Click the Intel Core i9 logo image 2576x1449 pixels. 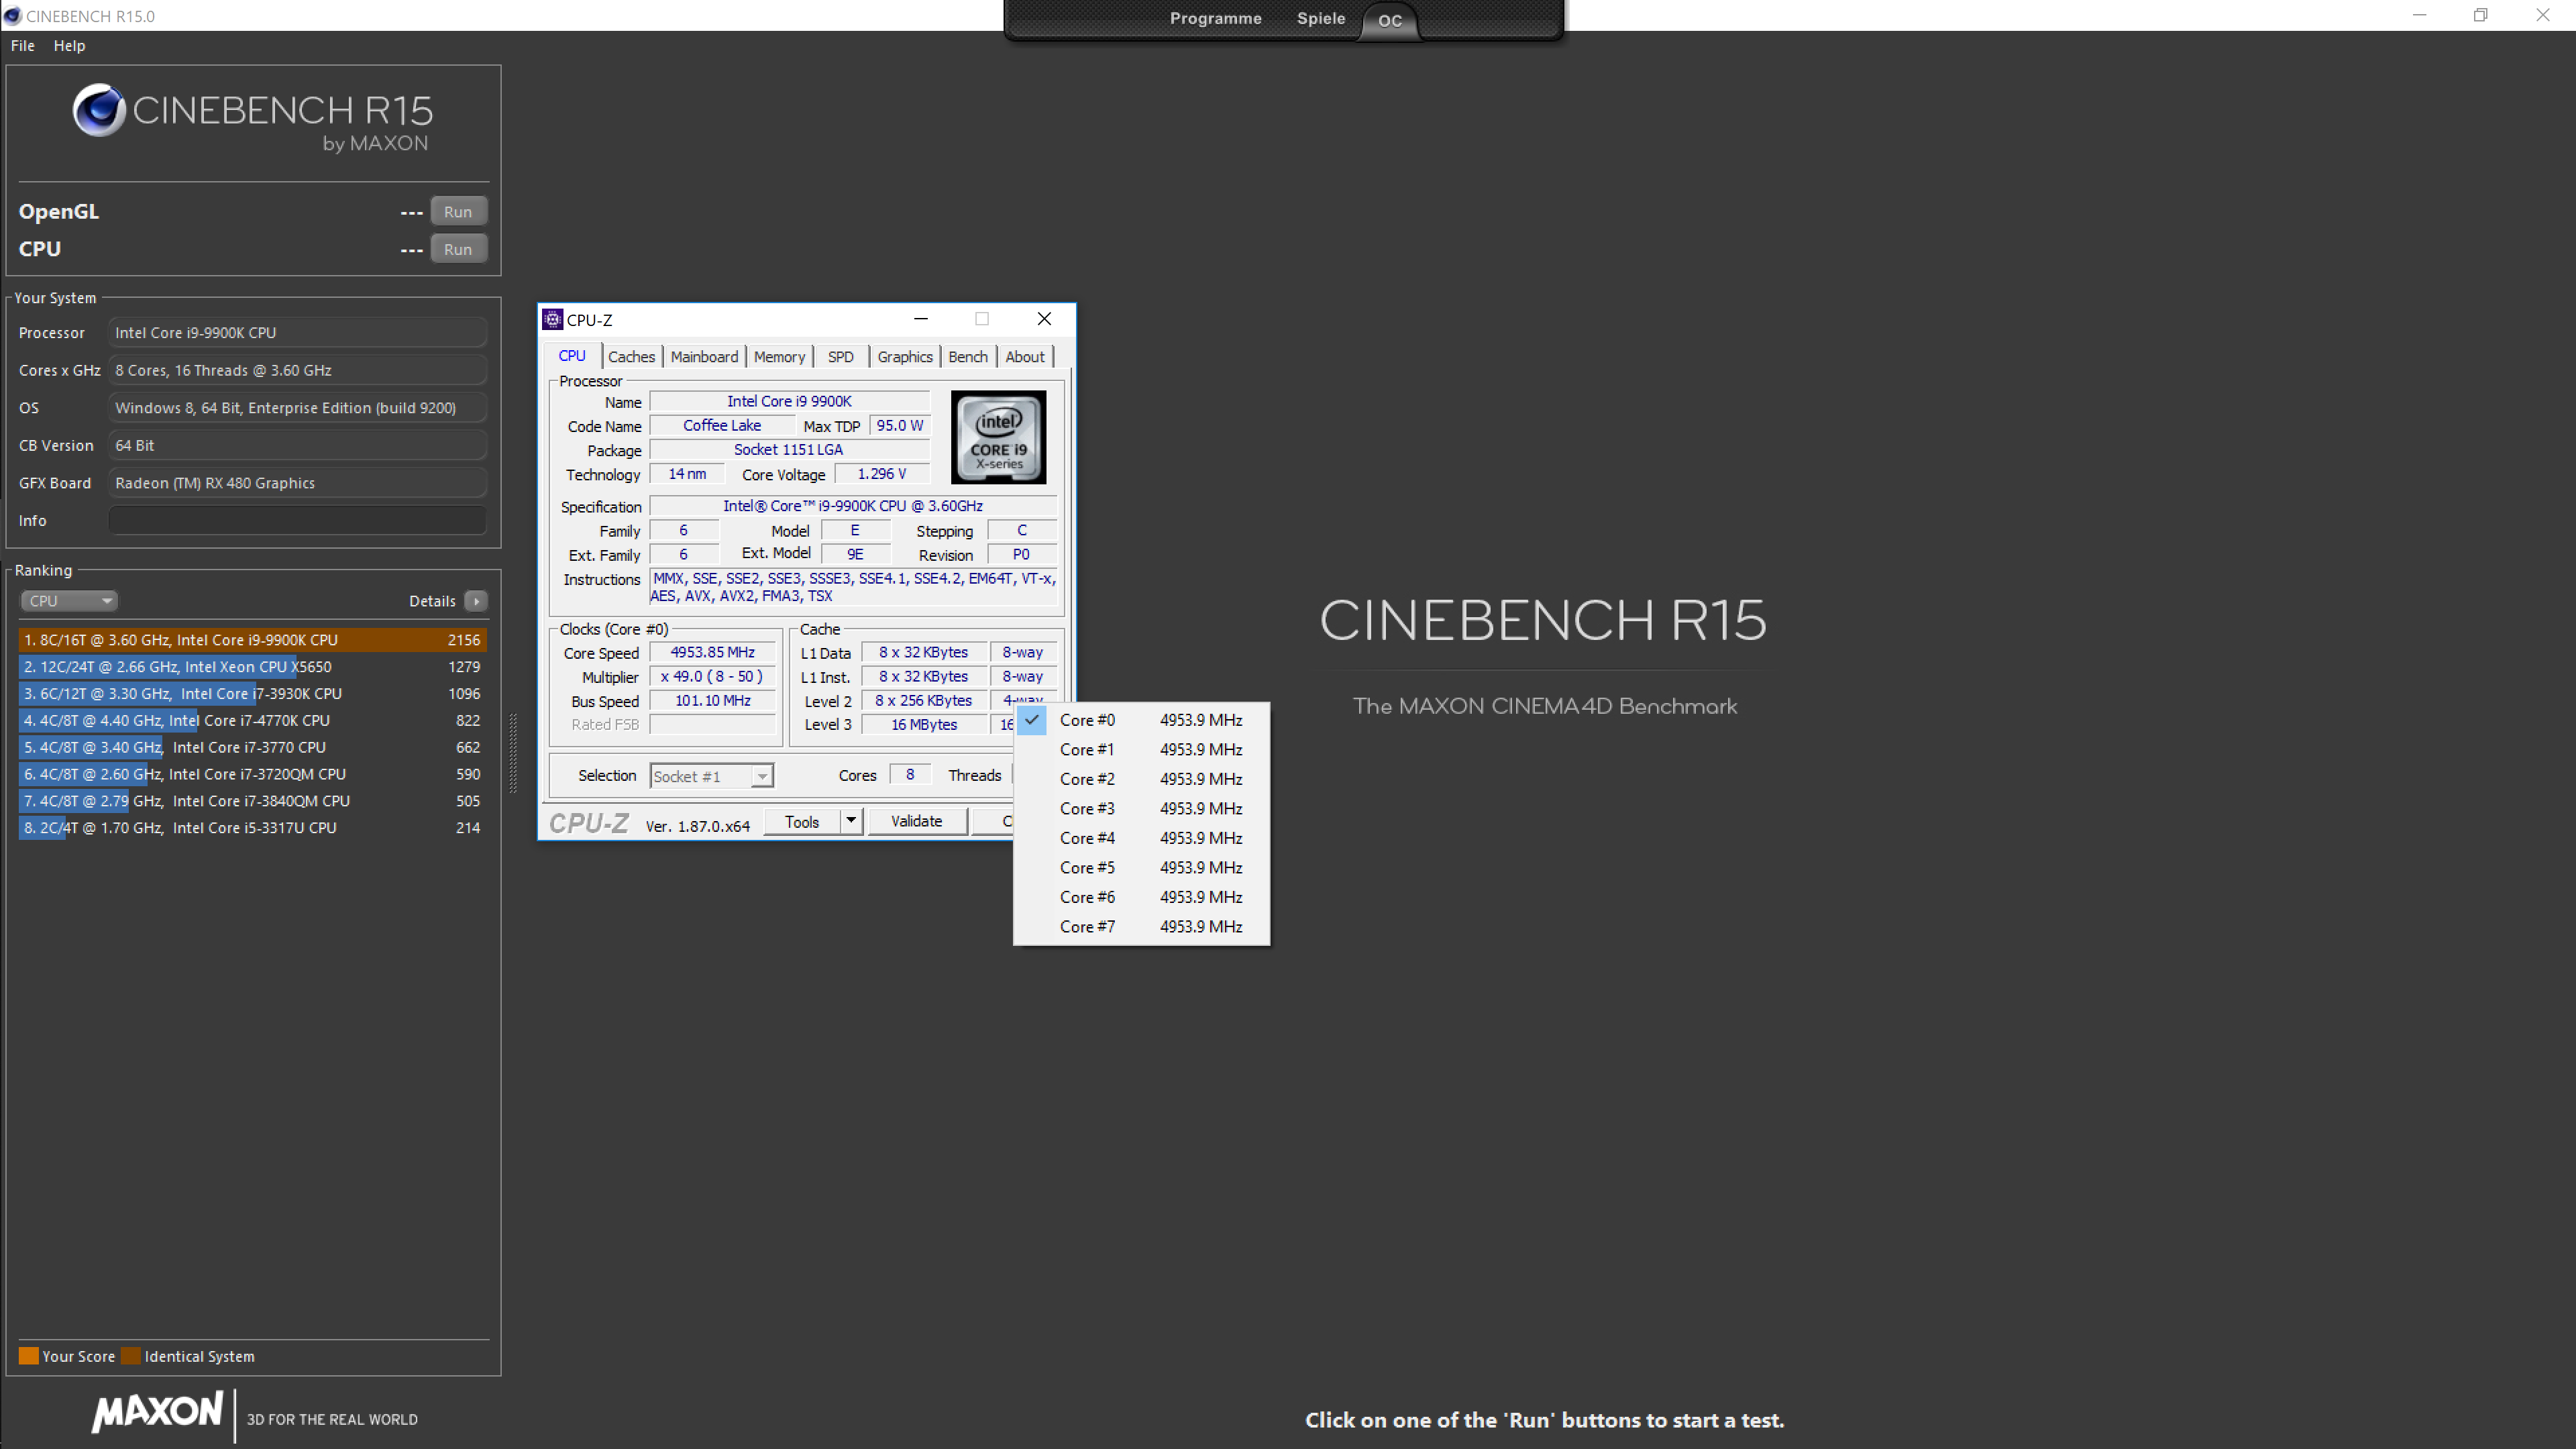[x=998, y=437]
